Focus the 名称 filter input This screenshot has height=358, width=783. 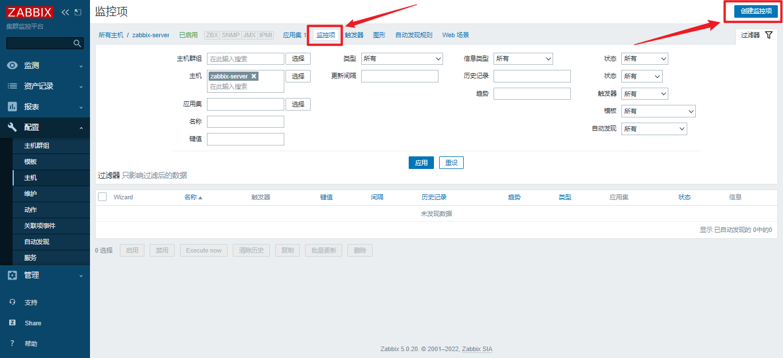coord(245,121)
